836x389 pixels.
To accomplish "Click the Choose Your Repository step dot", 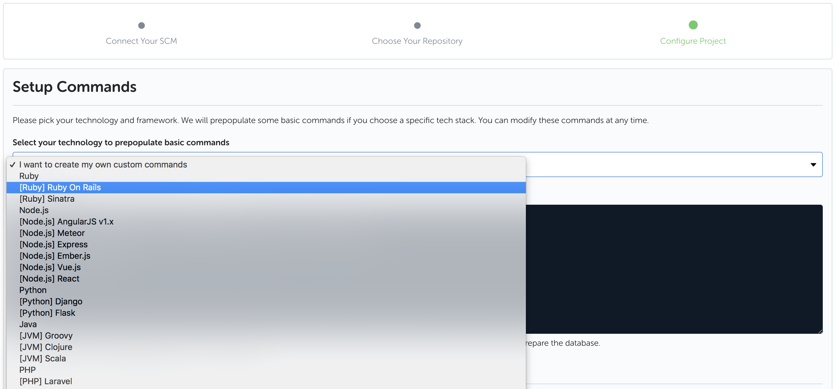I will click(x=417, y=25).
